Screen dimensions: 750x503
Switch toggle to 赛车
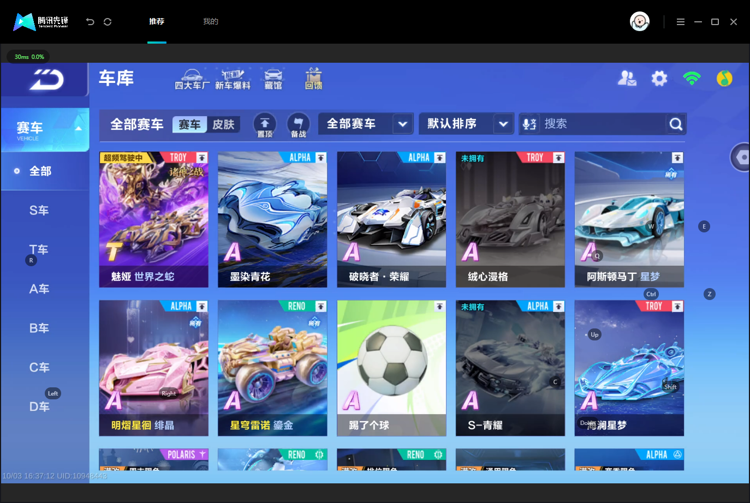(189, 124)
